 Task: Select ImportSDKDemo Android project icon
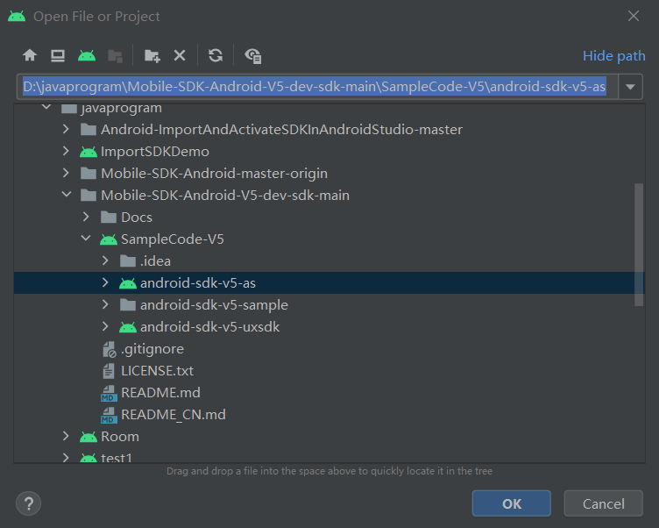coord(89,152)
